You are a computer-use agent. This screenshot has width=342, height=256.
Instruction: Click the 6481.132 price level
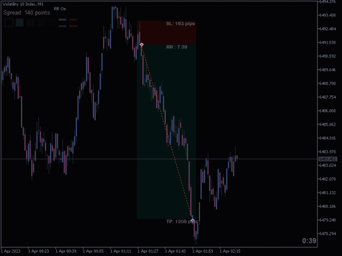[x=328, y=193]
